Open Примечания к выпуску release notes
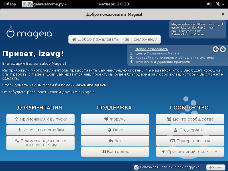Viewport: 228px width, 171px height. pyautogui.click(x=40, y=119)
